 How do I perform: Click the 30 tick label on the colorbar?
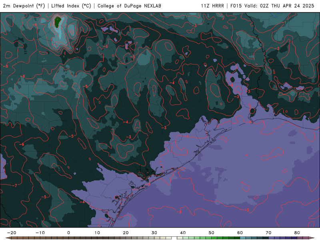pyautogui.click(x=154, y=233)
